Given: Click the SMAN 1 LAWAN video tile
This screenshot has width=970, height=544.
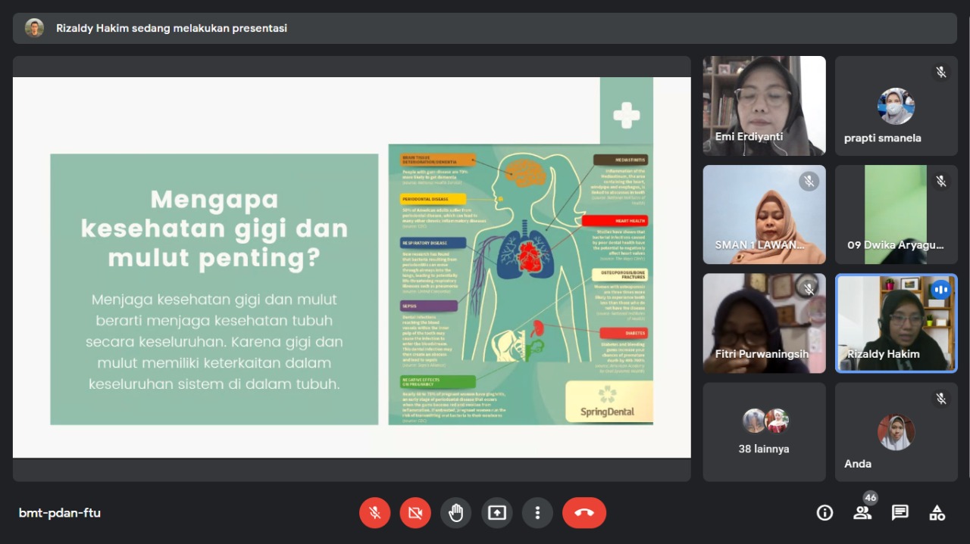Looking at the screenshot, I should pyautogui.click(x=764, y=214).
